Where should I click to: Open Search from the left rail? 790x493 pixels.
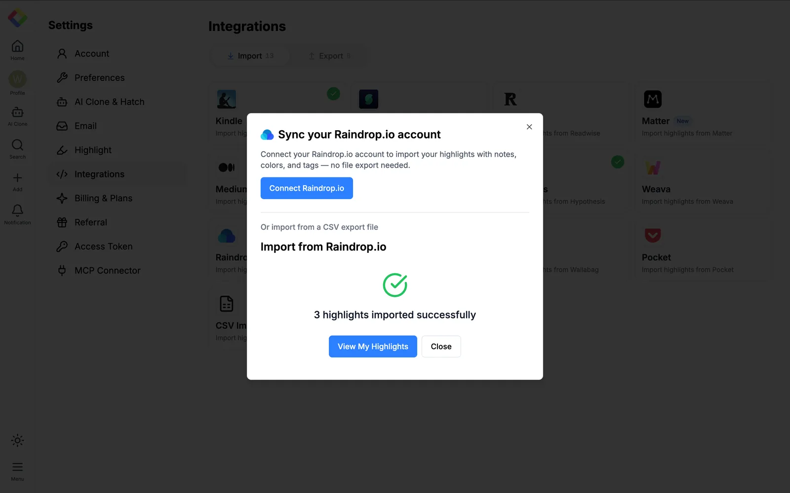17,145
